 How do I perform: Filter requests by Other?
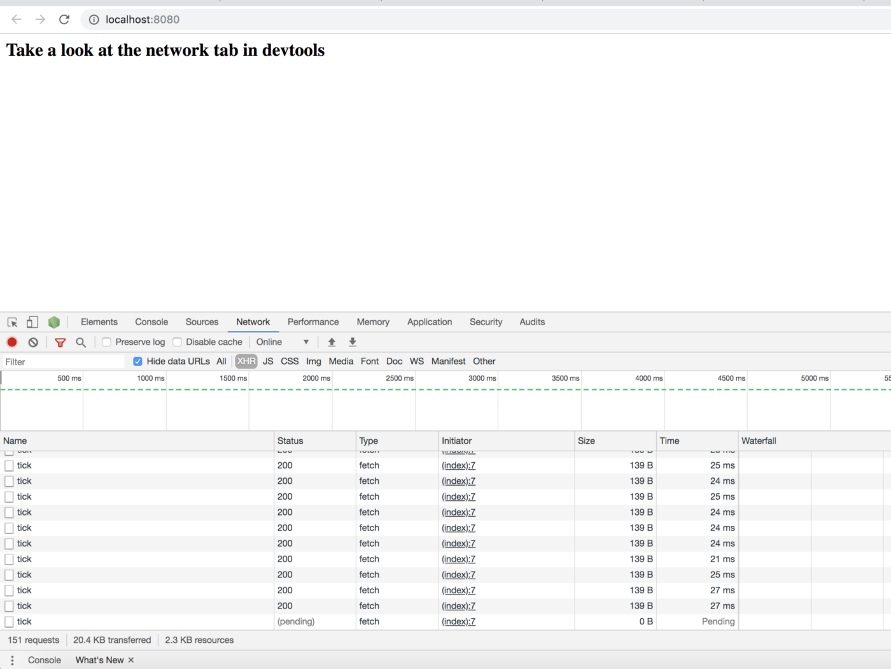click(x=484, y=361)
